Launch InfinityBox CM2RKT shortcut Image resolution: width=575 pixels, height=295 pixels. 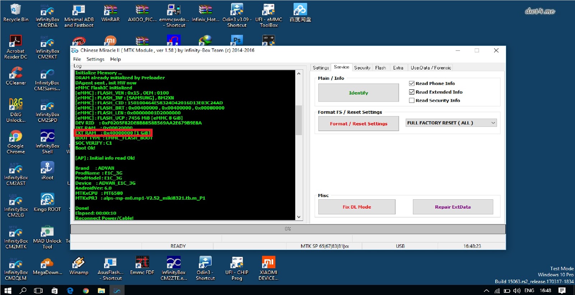(x=47, y=47)
